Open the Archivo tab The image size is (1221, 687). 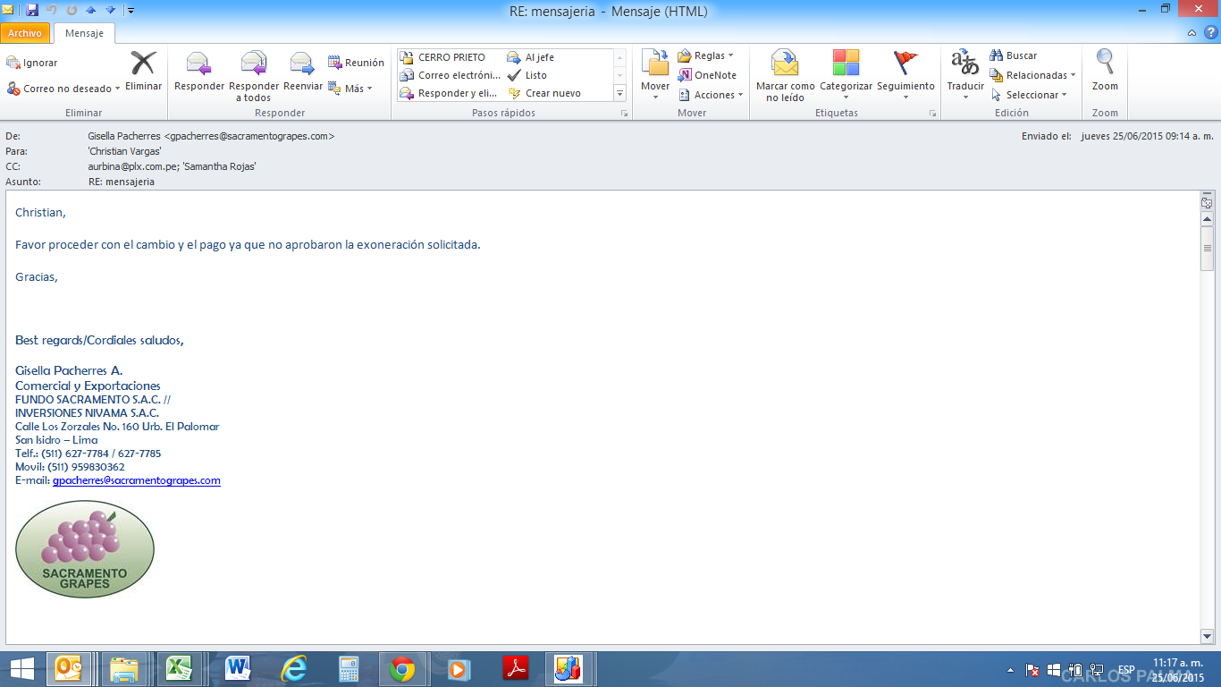point(25,33)
